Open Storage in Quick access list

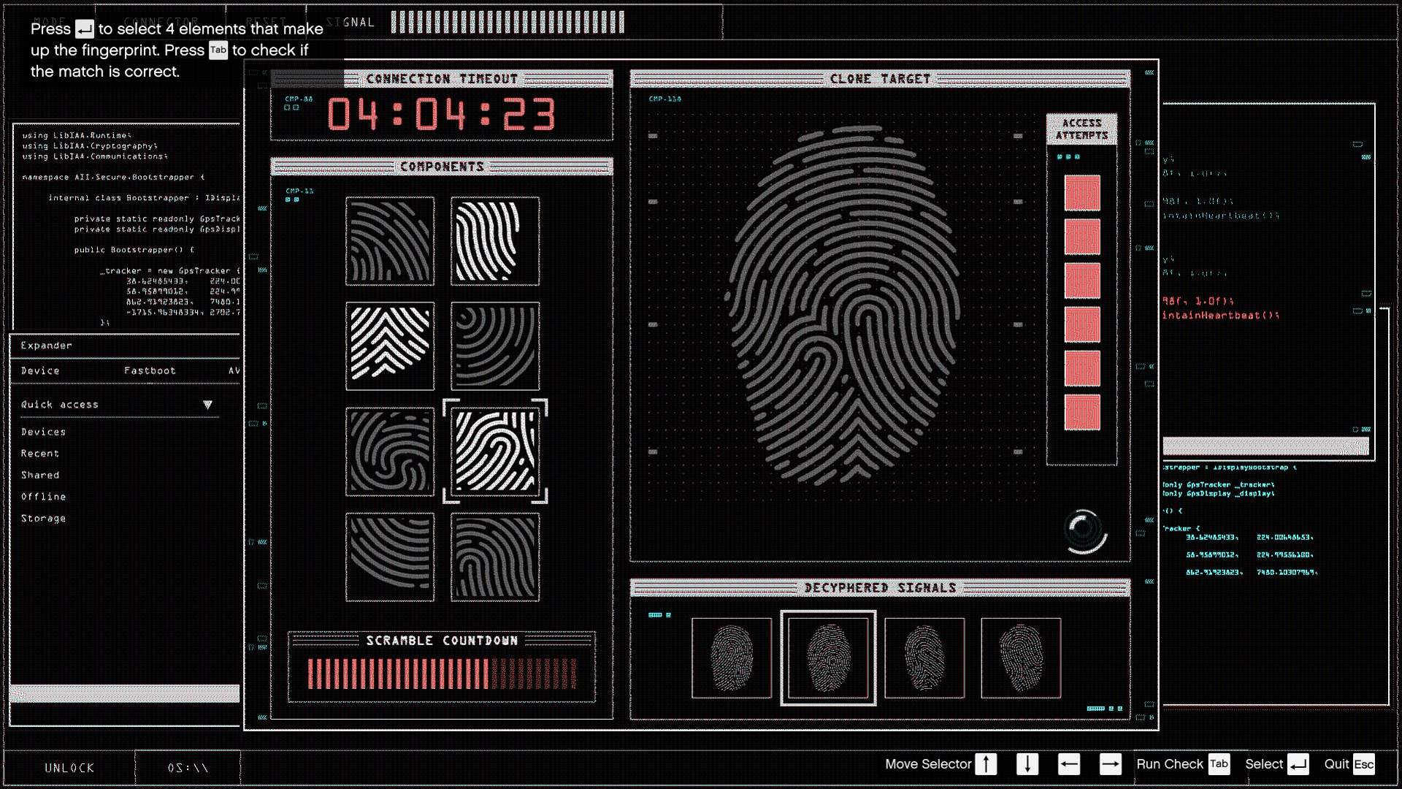pyautogui.click(x=44, y=519)
